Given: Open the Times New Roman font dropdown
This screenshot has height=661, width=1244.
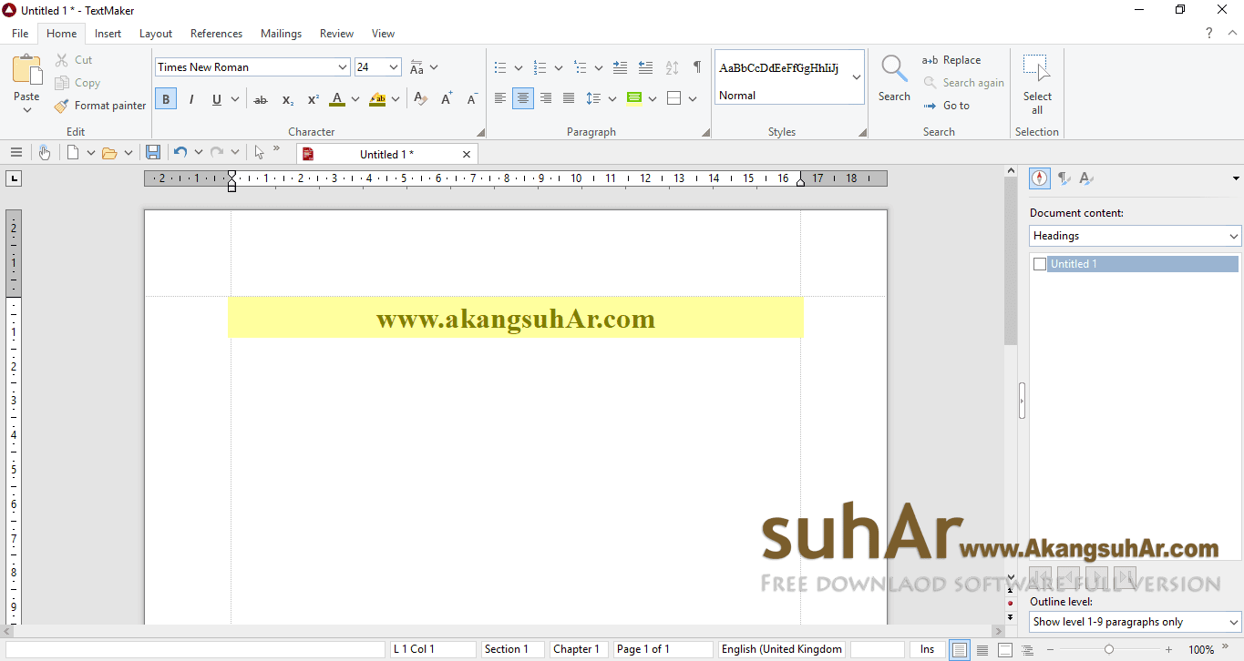Looking at the screenshot, I should pos(343,67).
